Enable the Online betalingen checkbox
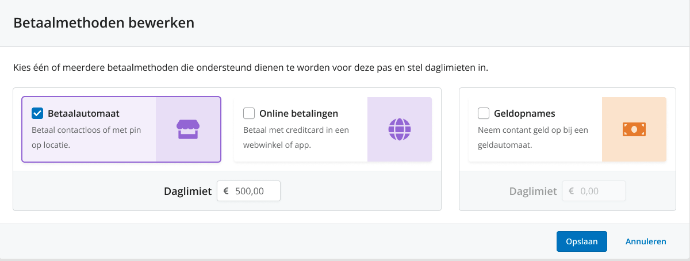The height and width of the screenshot is (261, 690). [x=249, y=113]
